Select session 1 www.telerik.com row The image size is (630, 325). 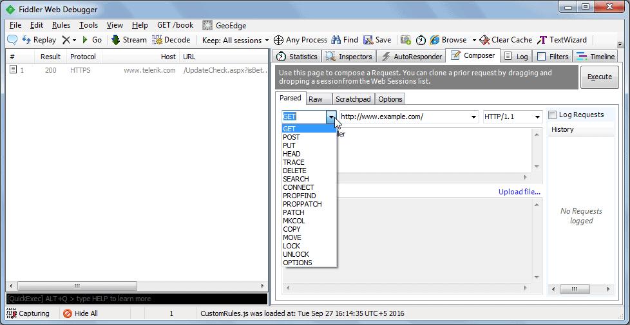[137, 70]
